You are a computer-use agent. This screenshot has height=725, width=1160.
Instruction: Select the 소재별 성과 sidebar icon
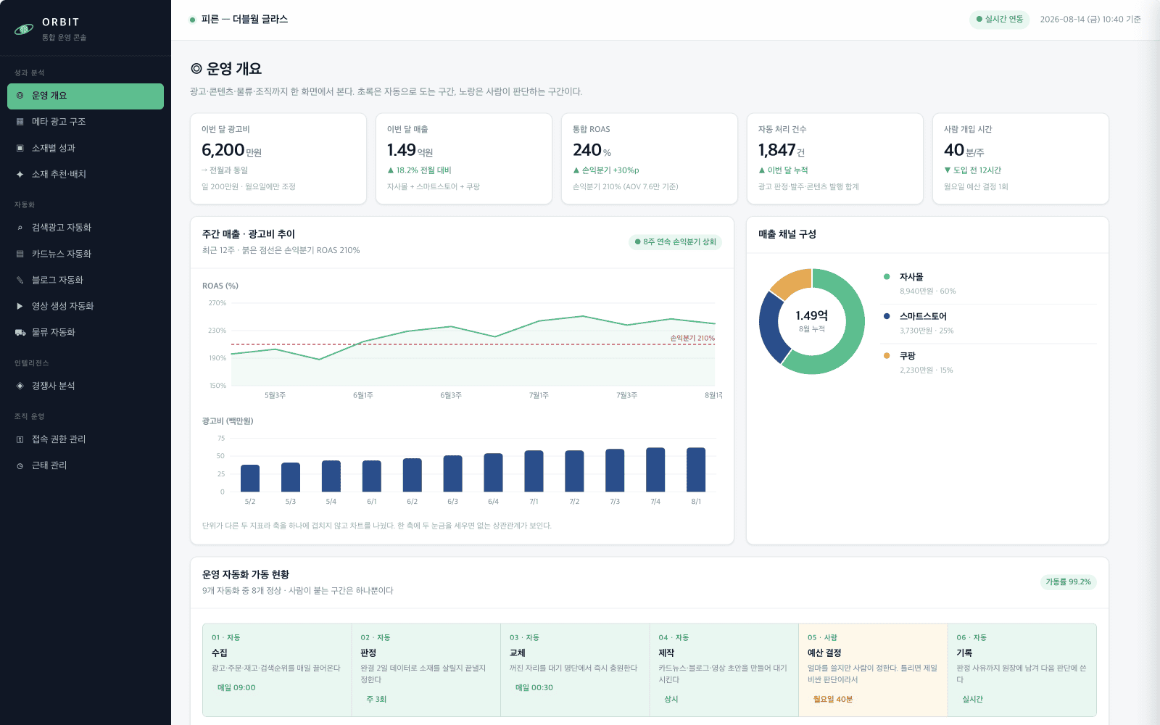point(20,148)
